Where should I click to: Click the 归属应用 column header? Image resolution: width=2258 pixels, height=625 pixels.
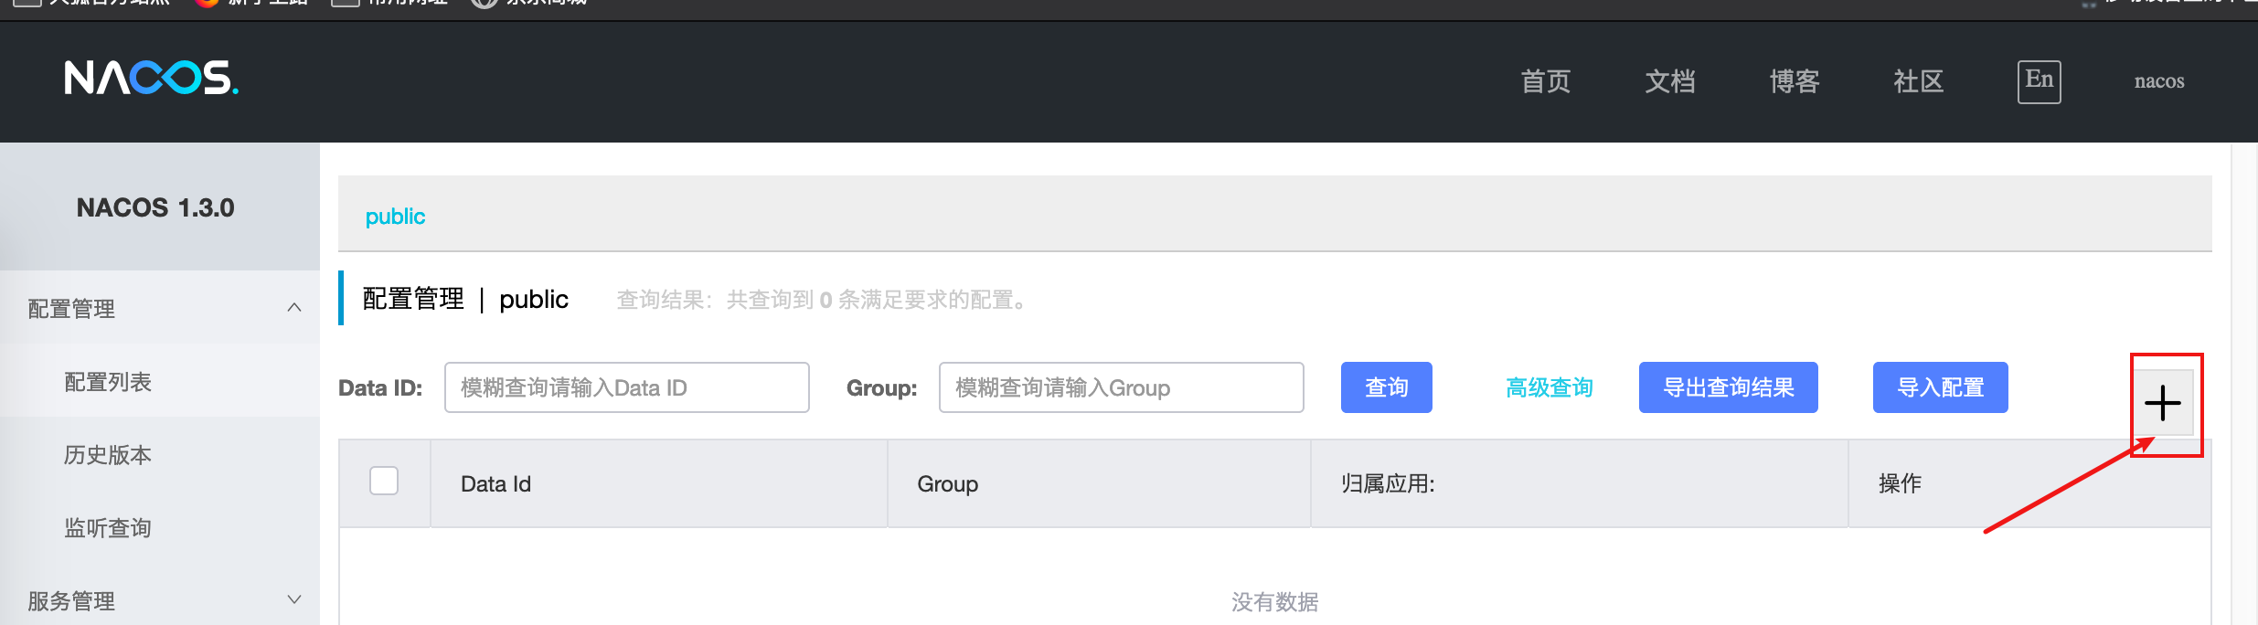(1580, 483)
